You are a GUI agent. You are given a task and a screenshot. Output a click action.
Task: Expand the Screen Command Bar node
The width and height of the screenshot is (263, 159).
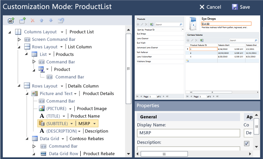[19, 40]
